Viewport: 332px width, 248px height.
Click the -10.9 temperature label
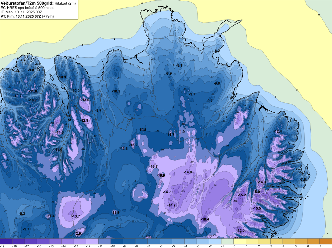pyautogui.click(x=62, y=77)
